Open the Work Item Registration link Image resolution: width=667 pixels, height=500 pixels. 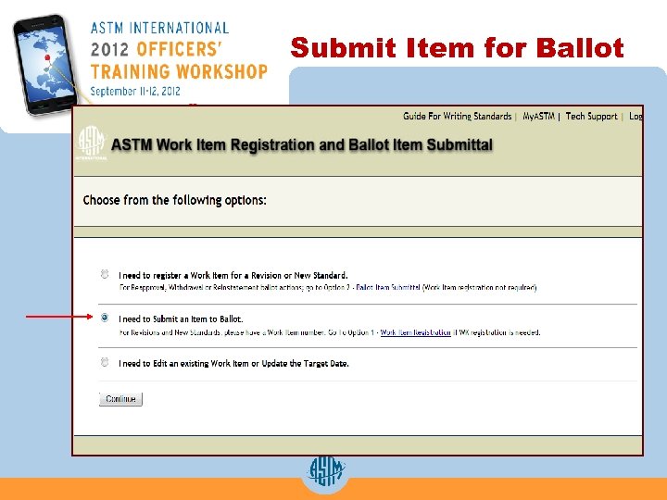(416, 332)
